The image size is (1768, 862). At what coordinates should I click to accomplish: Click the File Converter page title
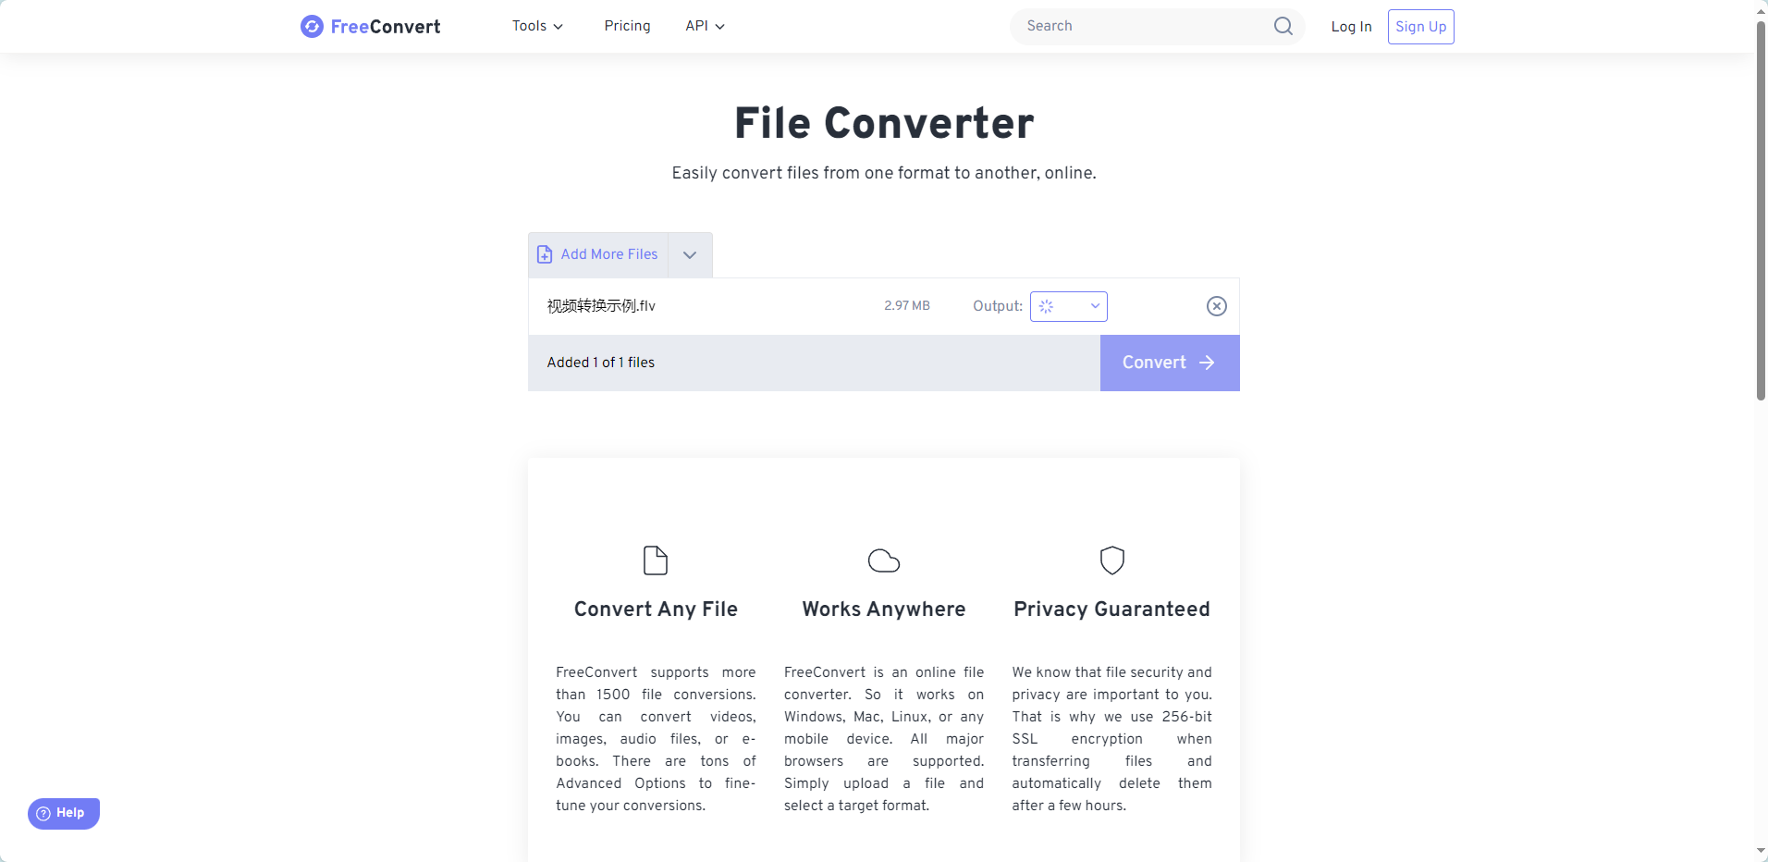point(884,123)
